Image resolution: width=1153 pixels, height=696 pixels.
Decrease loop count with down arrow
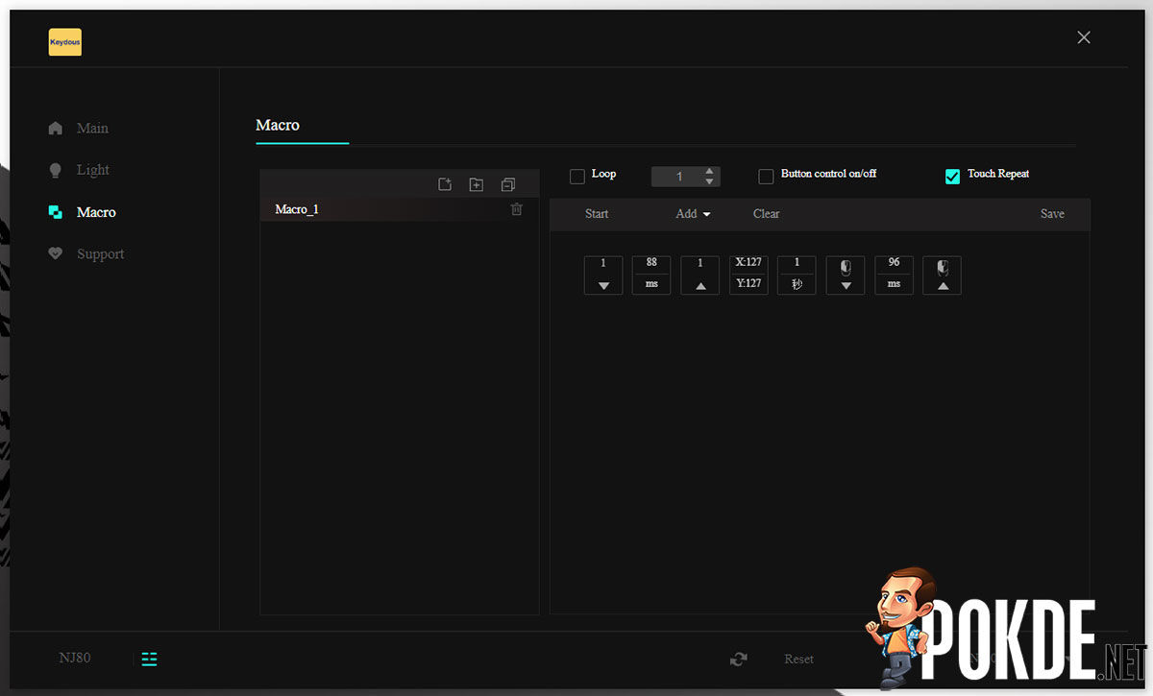pyautogui.click(x=710, y=181)
